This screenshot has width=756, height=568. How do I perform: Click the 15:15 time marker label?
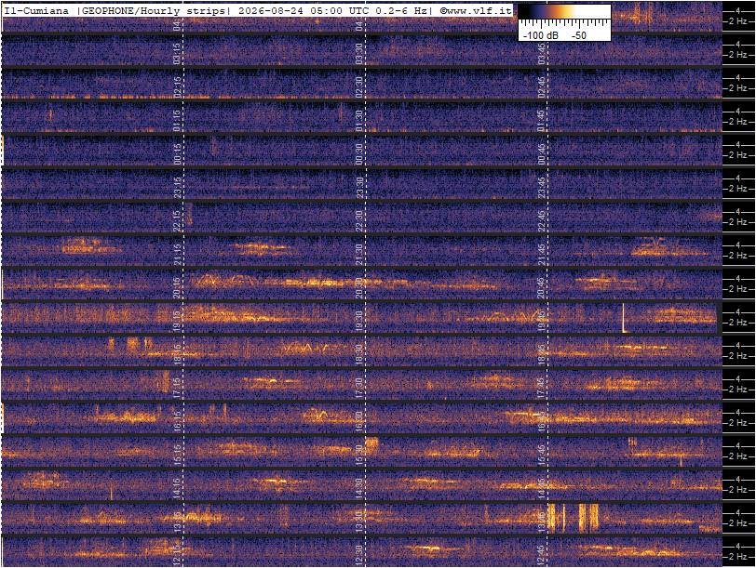177,455
